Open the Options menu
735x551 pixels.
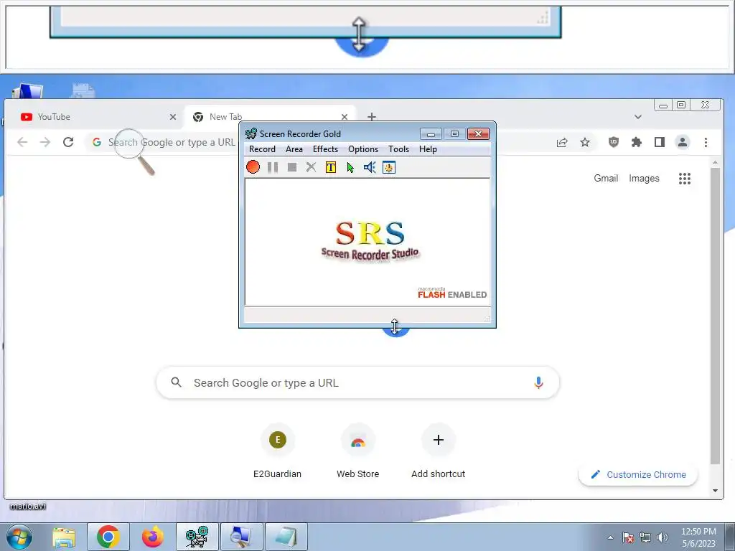(362, 149)
